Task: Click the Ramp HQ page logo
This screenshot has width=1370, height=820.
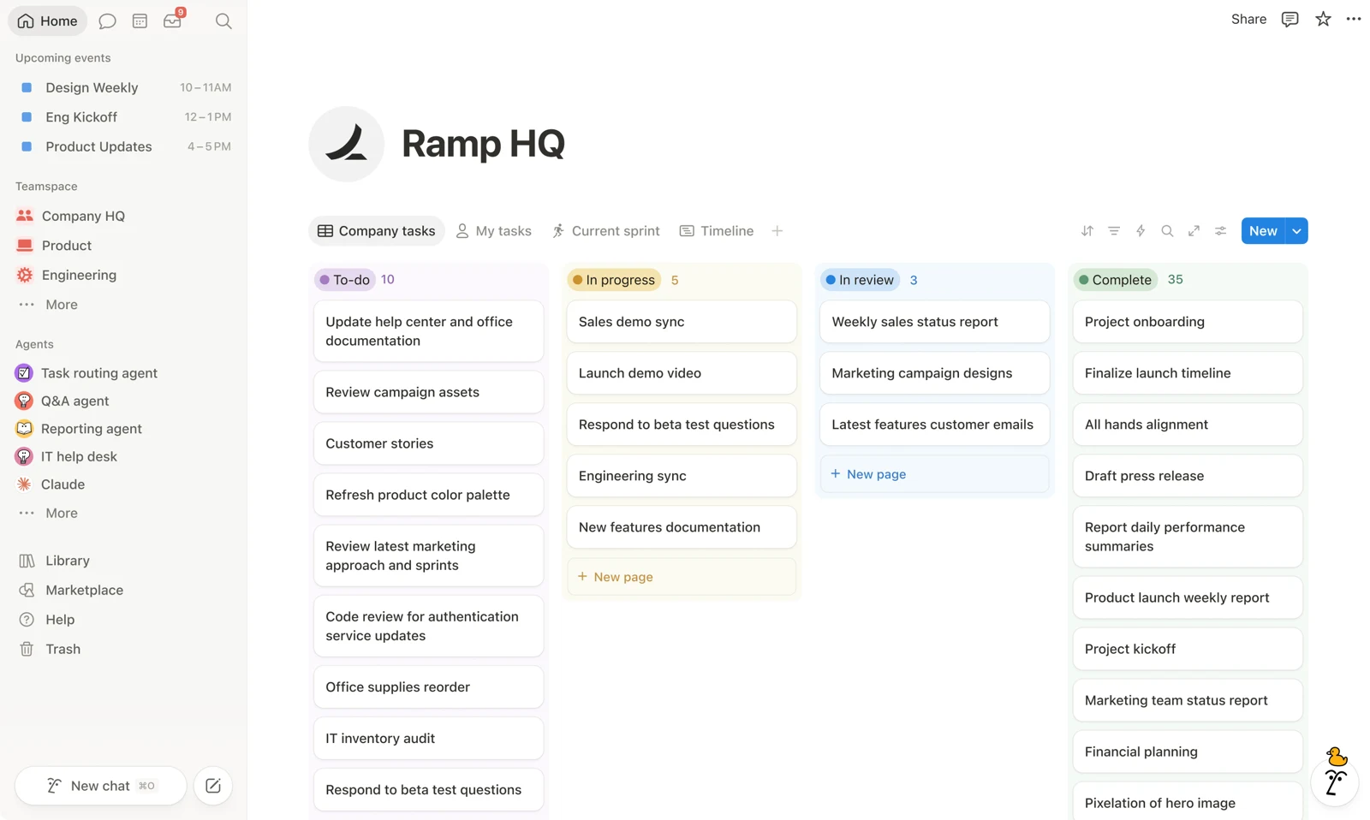Action: [347, 144]
